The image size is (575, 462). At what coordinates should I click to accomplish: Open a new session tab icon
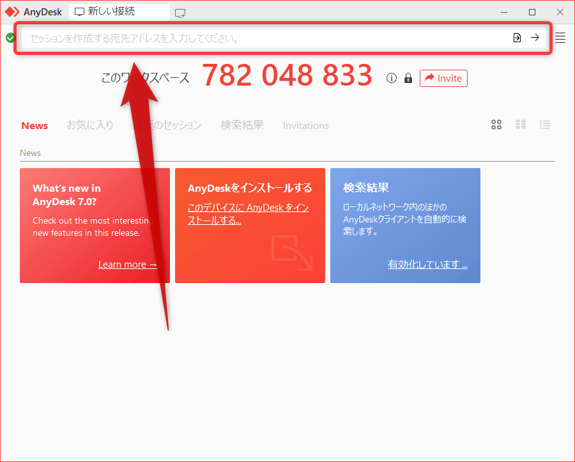(180, 13)
